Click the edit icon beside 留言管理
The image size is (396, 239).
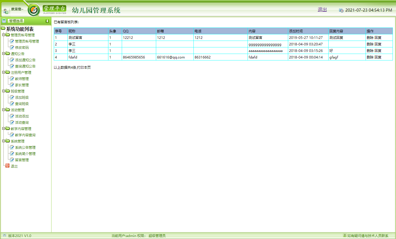(12, 160)
